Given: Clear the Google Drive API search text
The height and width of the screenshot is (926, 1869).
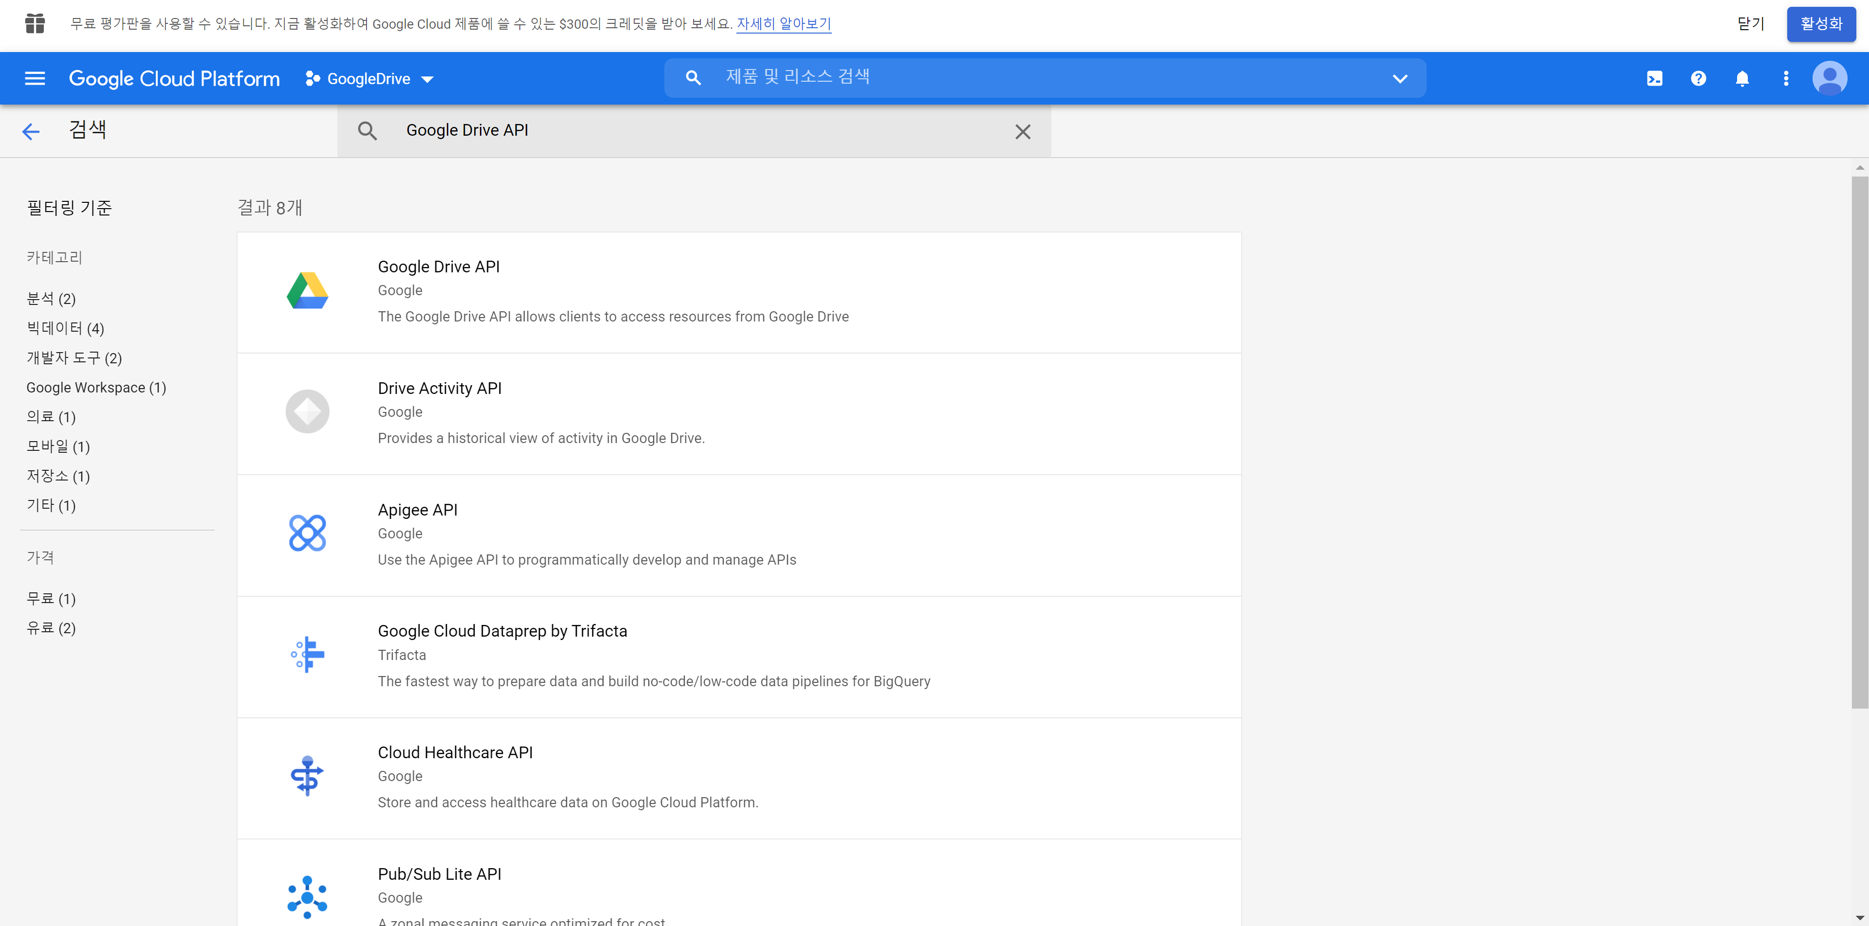Looking at the screenshot, I should (x=1022, y=131).
